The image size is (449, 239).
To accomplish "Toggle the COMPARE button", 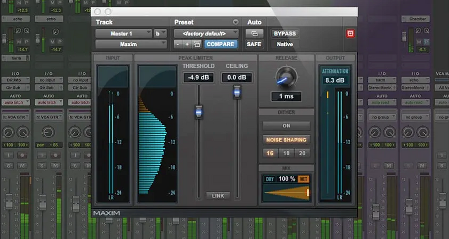I will point(220,44).
